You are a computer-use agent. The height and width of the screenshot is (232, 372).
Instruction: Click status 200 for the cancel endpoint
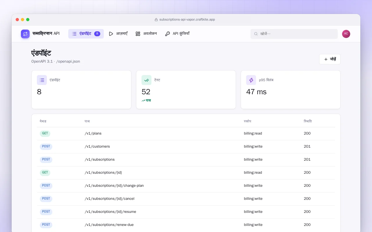pyautogui.click(x=307, y=199)
